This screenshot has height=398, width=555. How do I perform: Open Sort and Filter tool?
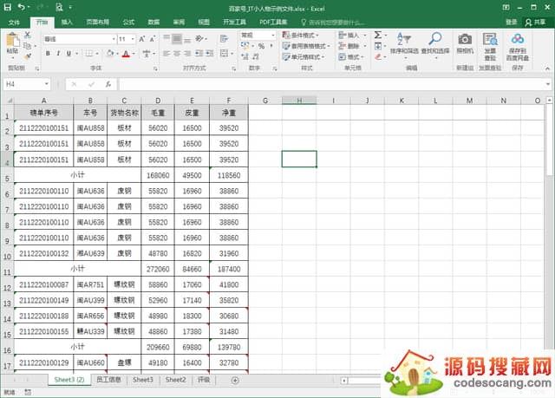402,42
